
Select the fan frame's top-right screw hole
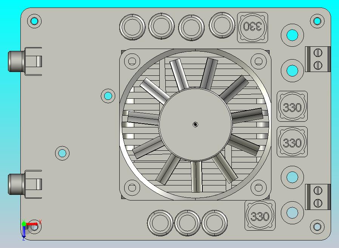pyautogui.click(x=259, y=61)
